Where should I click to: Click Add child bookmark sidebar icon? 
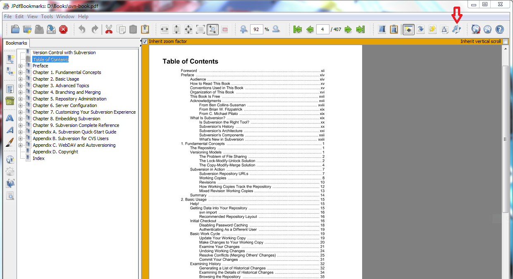pos(10,71)
